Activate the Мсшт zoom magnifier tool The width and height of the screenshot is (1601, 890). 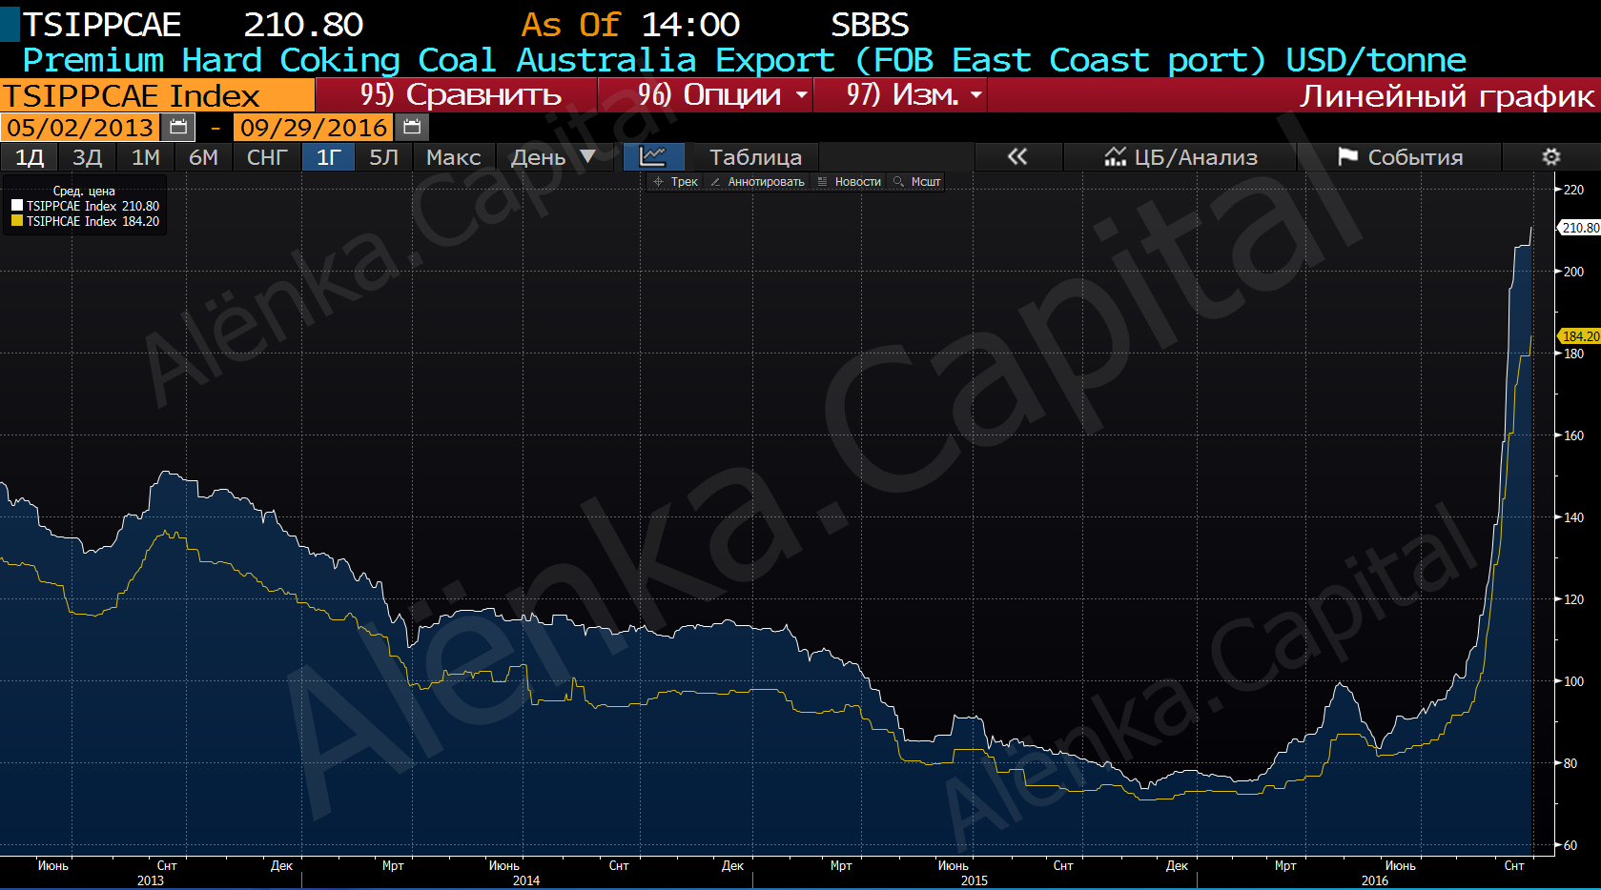[x=917, y=182]
